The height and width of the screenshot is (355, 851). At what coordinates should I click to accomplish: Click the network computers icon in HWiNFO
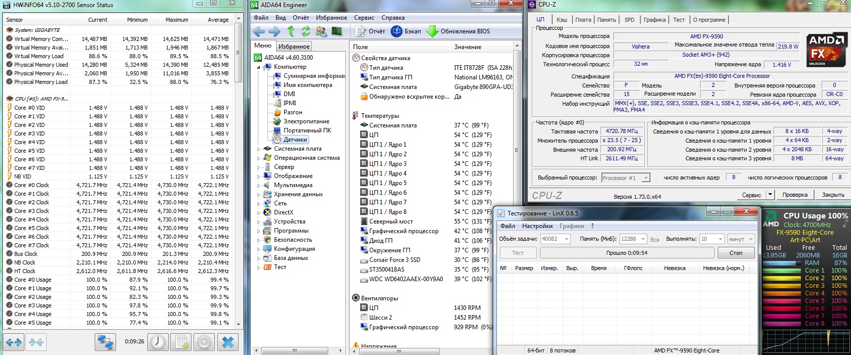click(105, 342)
